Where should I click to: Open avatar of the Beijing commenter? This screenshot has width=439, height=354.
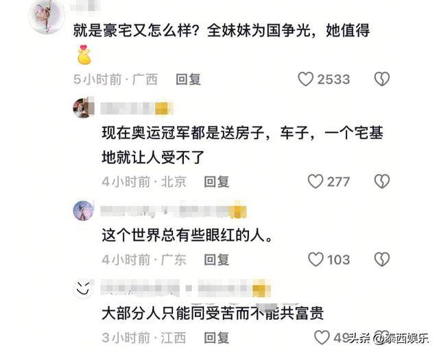[84, 108]
